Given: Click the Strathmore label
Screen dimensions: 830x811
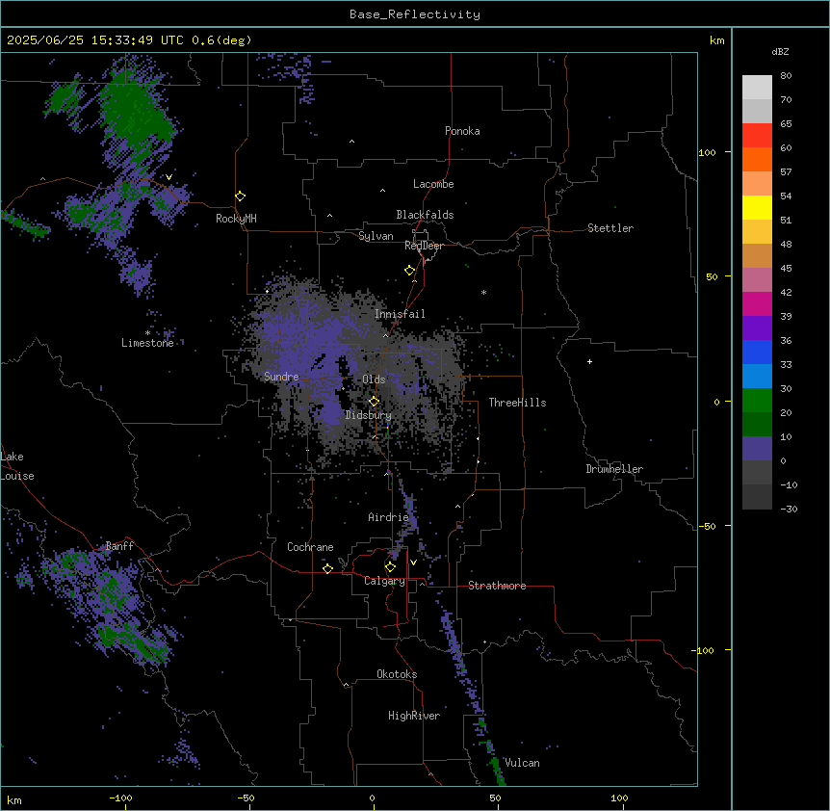Looking at the screenshot, I should pos(497,586).
